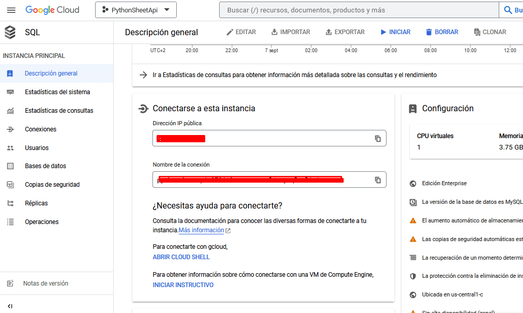Open Estadísticas del sistema in sidebar
The image size is (523, 313).
point(57,92)
